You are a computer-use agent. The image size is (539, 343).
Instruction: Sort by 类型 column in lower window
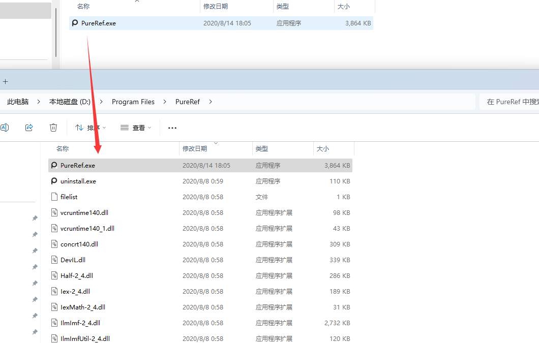point(261,149)
